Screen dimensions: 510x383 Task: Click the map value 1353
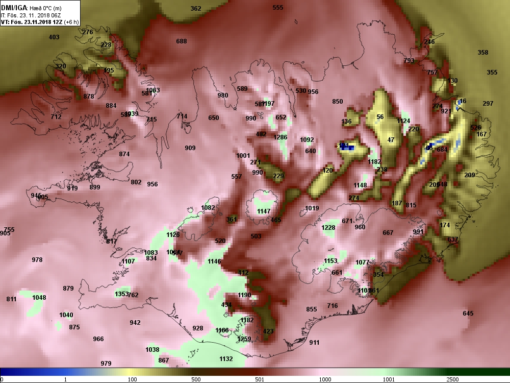(x=121, y=294)
